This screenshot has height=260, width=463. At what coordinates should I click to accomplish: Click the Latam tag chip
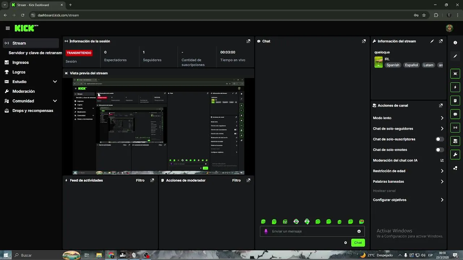[x=428, y=65]
